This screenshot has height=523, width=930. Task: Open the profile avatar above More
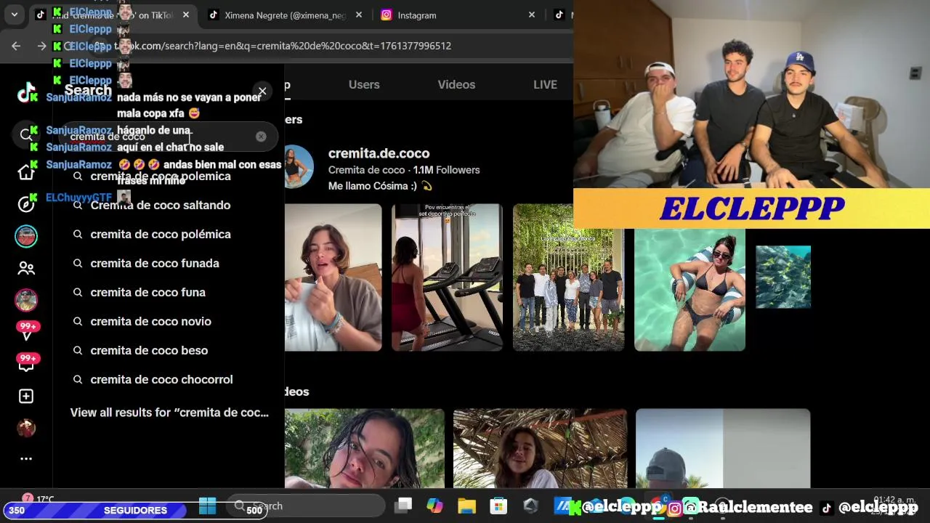click(26, 428)
